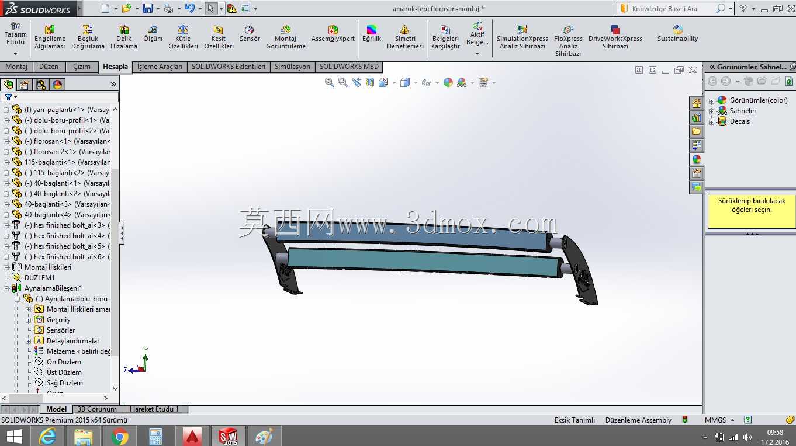Open the Engelleme Algılaması interference tool
796x446 pixels.
point(50,37)
